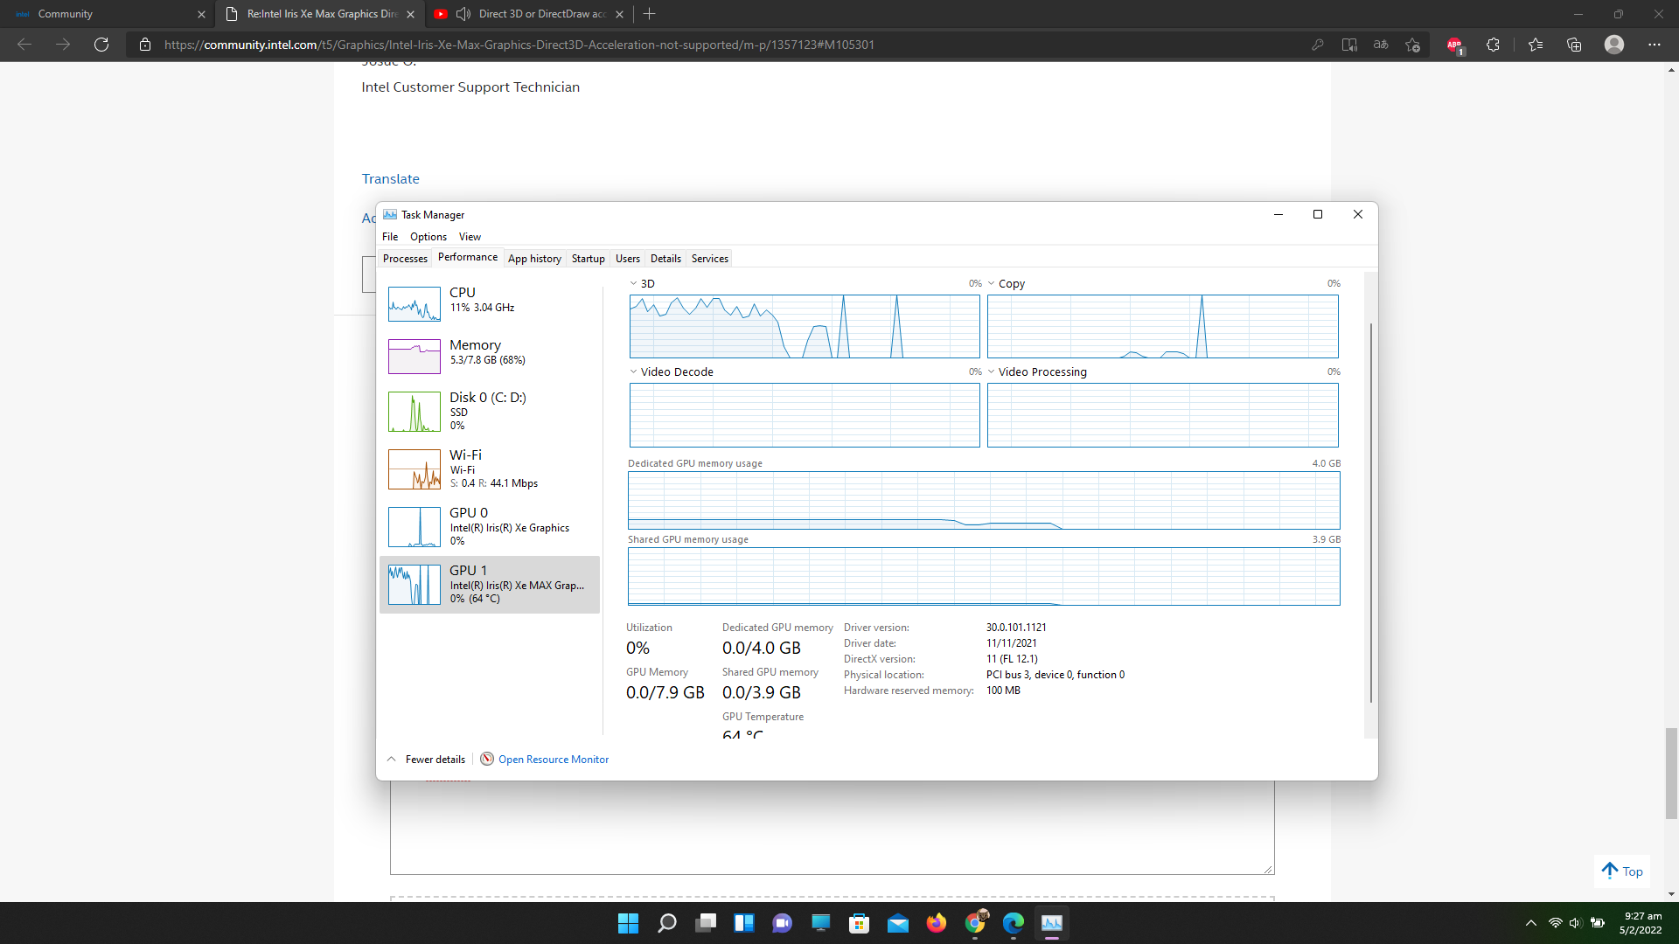Screen dimensions: 1679x944
Task: Collapse the Copy graph section
Action: (x=992, y=283)
